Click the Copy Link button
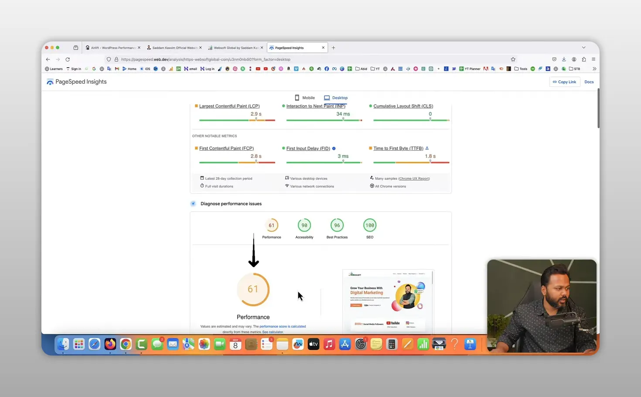The height and width of the screenshot is (397, 641). tap(565, 82)
